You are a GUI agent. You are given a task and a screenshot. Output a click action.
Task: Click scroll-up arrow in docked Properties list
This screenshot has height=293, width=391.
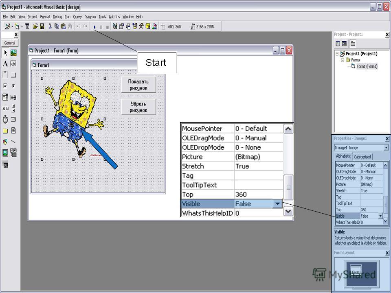385,165
